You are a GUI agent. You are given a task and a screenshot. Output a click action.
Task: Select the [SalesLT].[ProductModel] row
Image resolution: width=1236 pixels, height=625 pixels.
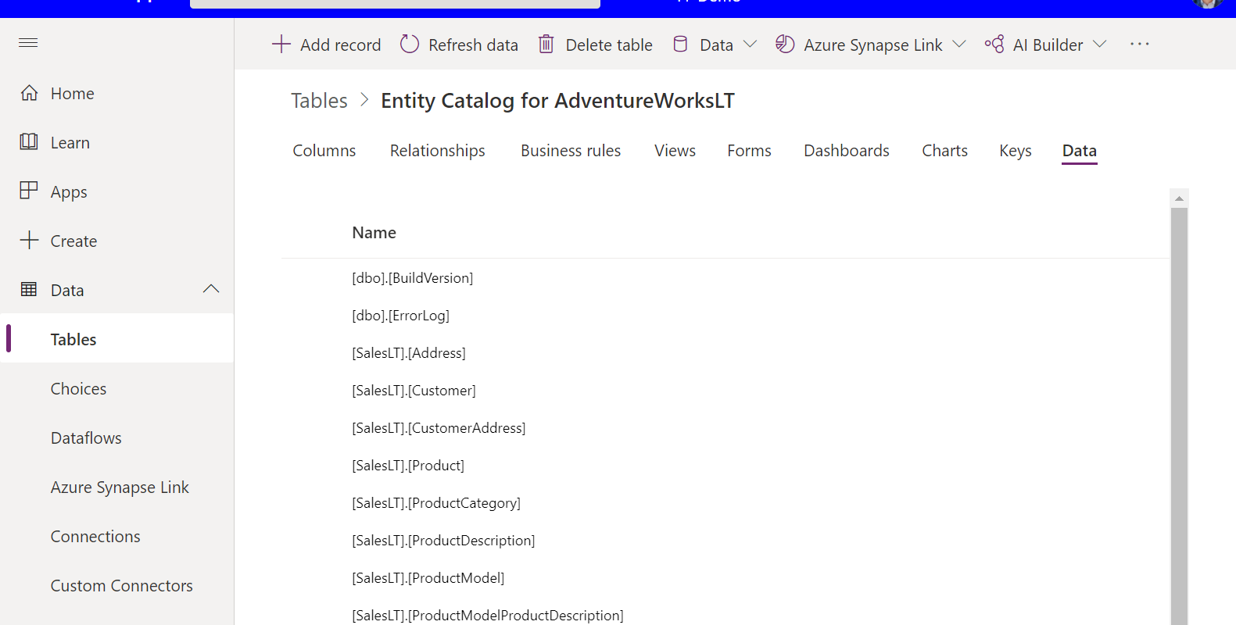click(x=725, y=577)
